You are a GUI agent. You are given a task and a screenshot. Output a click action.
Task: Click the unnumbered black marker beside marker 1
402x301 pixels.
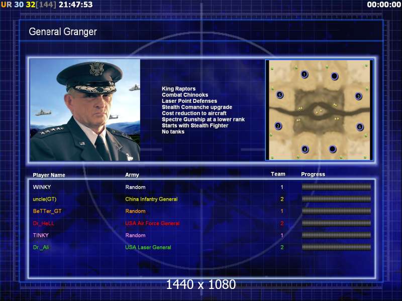(x=335, y=76)
